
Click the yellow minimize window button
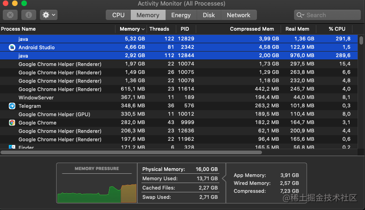click(15, 3)
